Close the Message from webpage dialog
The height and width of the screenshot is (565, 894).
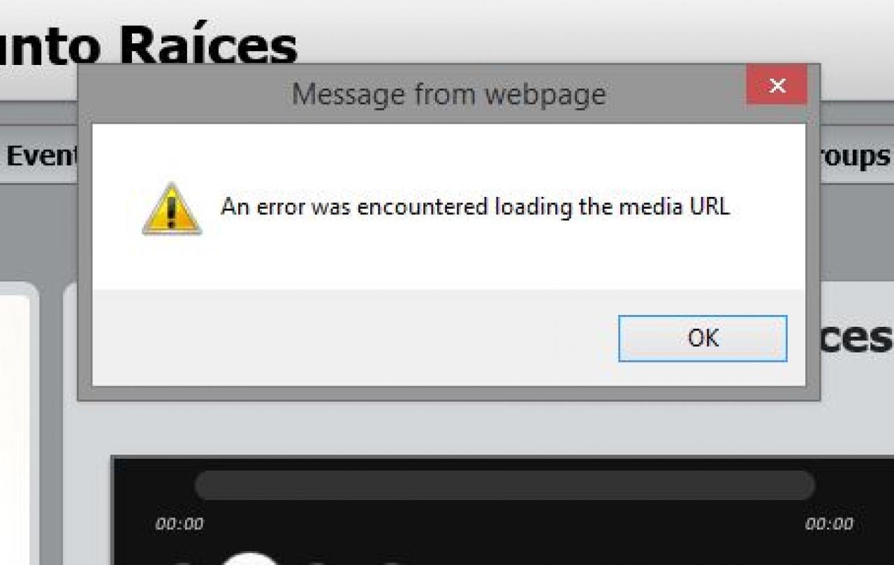(777, 85)
